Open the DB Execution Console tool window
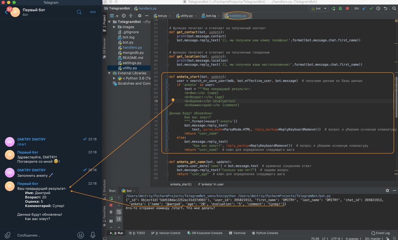Image resolution: width=398 pixels, height=240 pixels. (x=204, y=233)
